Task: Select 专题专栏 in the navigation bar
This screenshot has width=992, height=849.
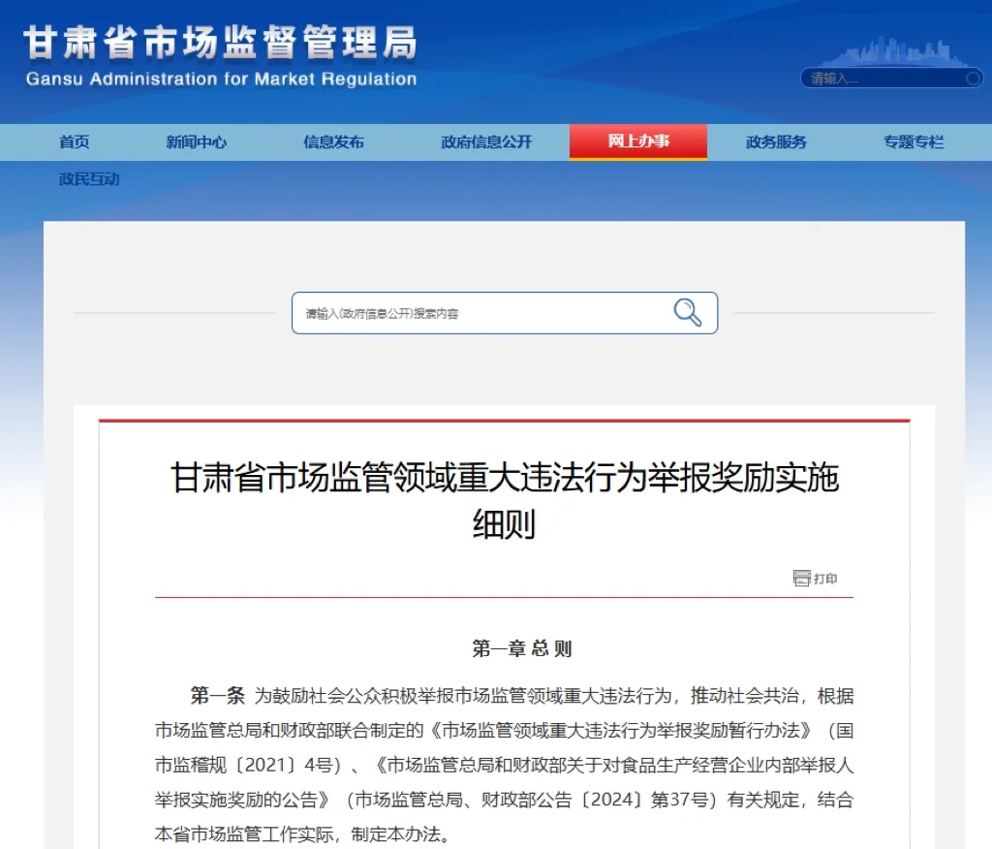Action: click(x=913, y=141)
